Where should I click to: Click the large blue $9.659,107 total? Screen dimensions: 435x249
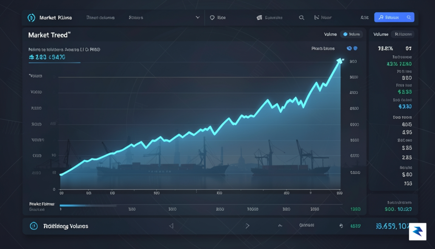click(x=392, y=226)
